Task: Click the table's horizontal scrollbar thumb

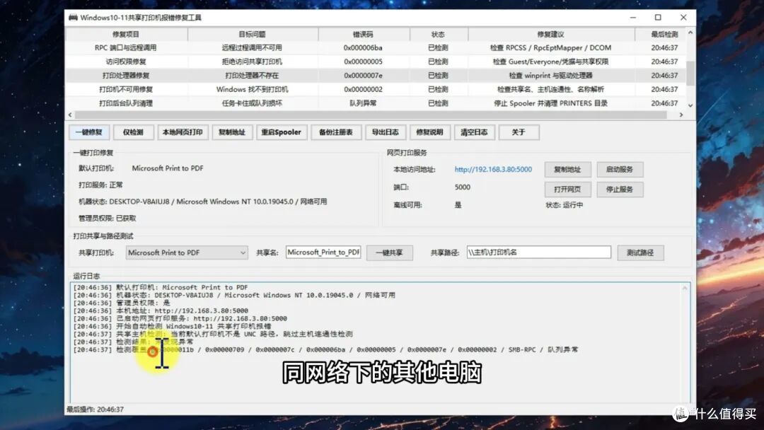Action: pos(370,115)
